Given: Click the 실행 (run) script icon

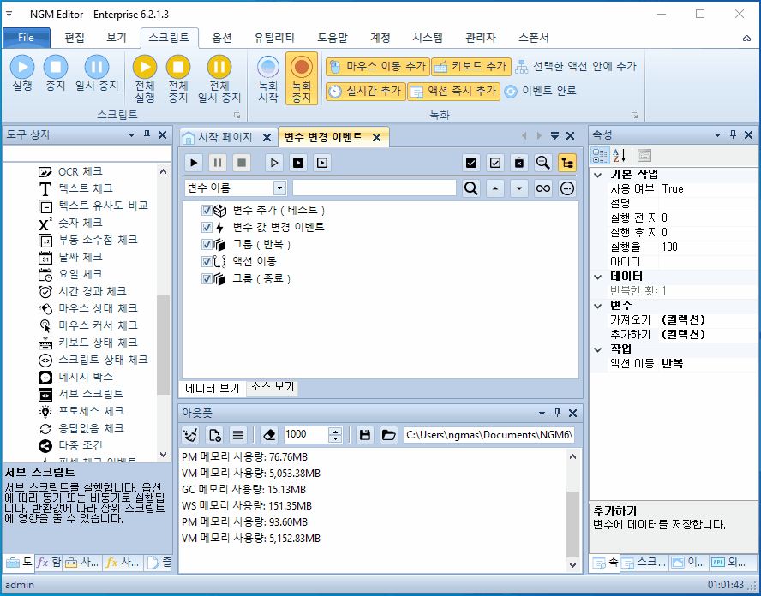Looking at the screenshot, I should (x=22, y=67).
